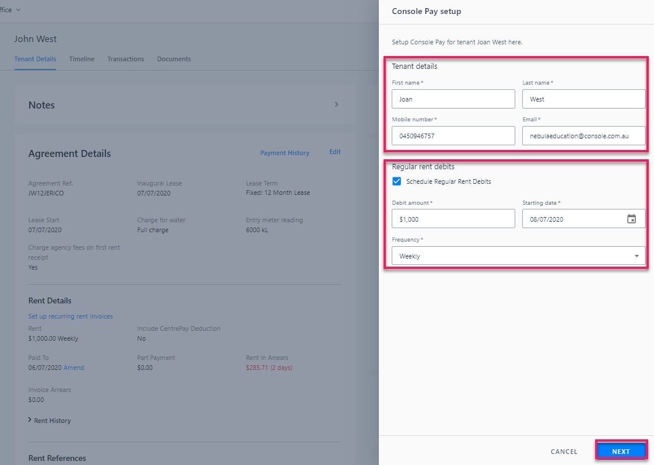Screen dimensions: 654x465
Task: Open the Documents tab
Action: click(x=174, y=60)
